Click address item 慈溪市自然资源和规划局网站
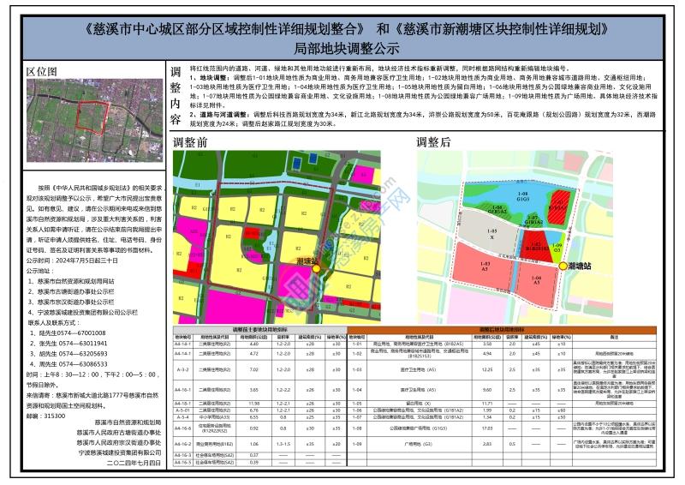685x485 pixels. point(75,280)
